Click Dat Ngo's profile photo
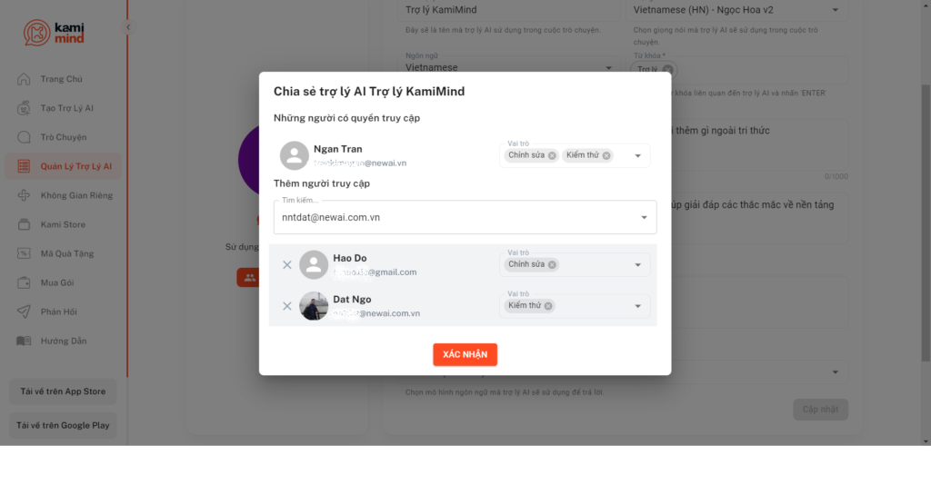The image size is (931, 485). pos(314,306)
